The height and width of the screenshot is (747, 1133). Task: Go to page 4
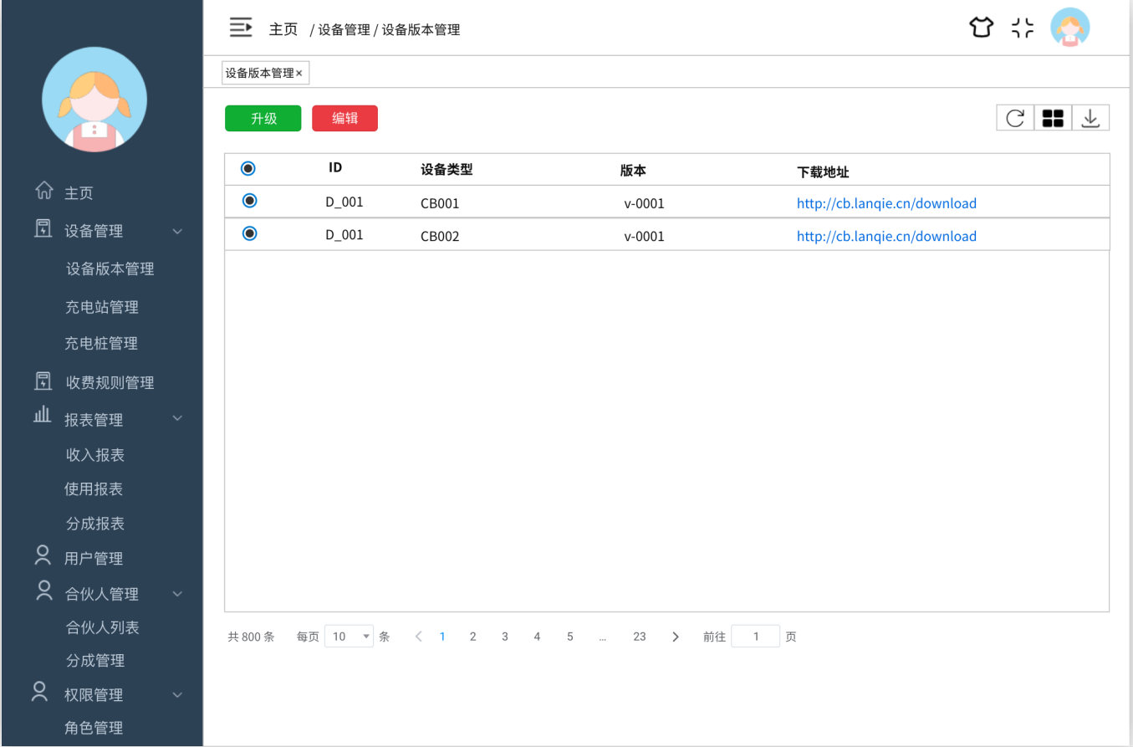click(537, 637)
